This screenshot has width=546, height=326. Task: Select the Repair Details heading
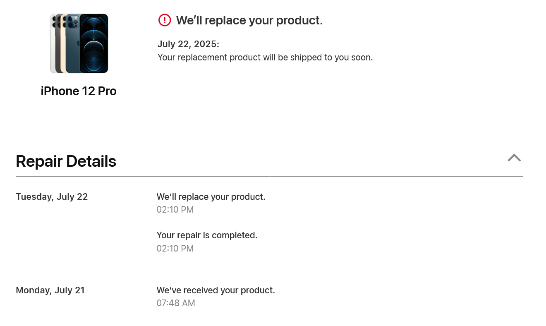tap(66, 161)
